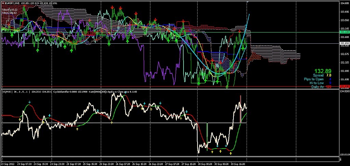
Task: Click the 26 Sep 23:30 time label
Action: pyautogui.click(x=157, y=164)
